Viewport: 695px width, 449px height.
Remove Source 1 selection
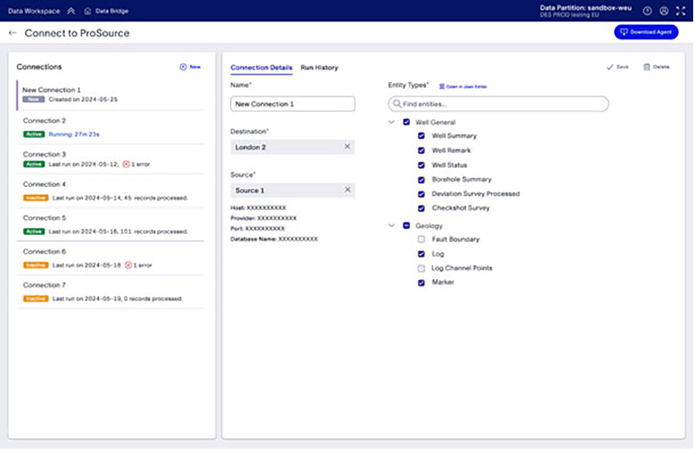(347, 190)
